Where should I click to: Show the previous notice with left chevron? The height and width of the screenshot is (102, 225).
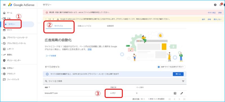coord(46,19)
